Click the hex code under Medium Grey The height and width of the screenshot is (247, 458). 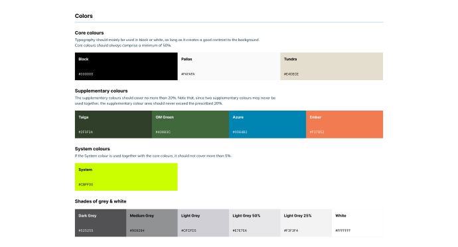coord(137,230)
